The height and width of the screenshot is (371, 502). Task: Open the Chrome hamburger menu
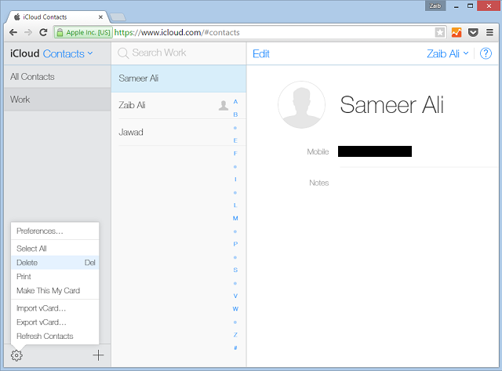coord(489,32)
